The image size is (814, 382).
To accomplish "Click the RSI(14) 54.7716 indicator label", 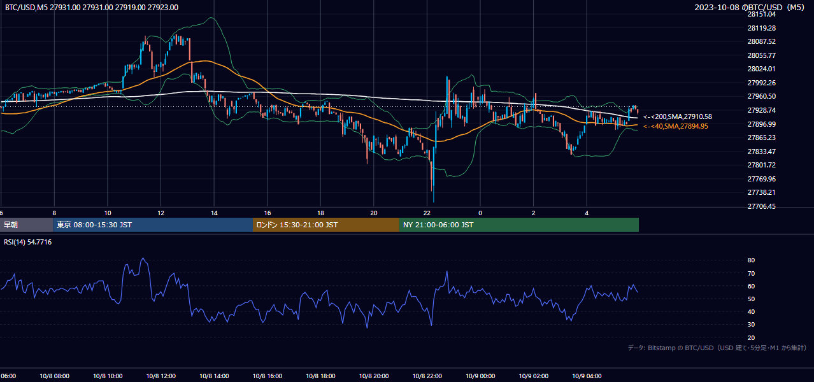I will [28, 242].
